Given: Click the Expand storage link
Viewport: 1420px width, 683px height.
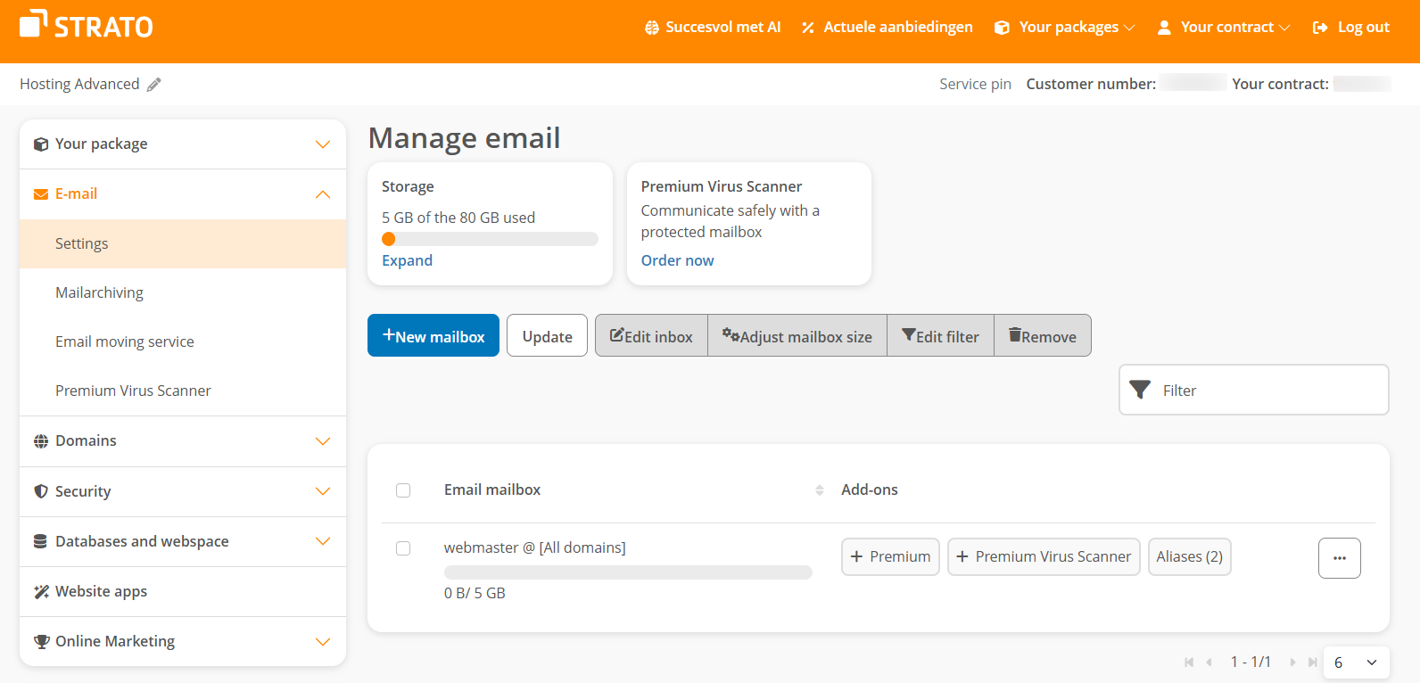Looking at the screenshot, I should [407, 260].
